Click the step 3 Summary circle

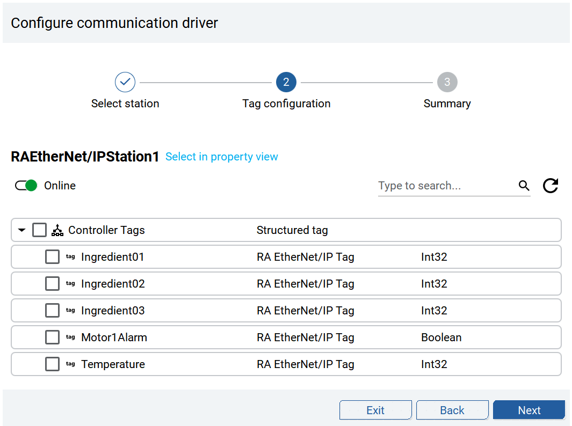(x=447, y=82)
